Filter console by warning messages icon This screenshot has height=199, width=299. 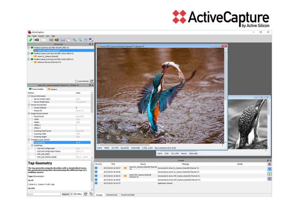tap(269, 174)
